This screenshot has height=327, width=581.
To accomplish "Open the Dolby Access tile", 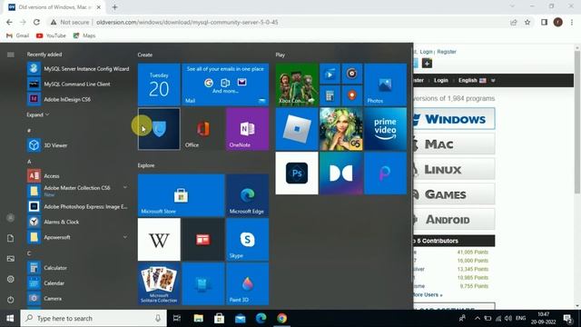I will tap(341, 173).
